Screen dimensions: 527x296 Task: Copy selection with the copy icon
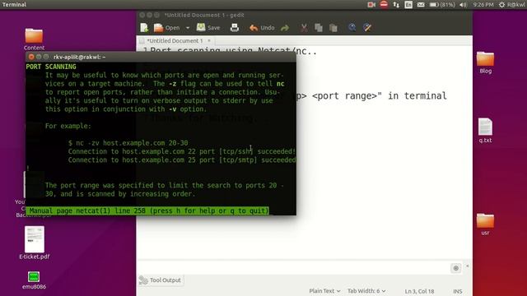coord(319,28)
